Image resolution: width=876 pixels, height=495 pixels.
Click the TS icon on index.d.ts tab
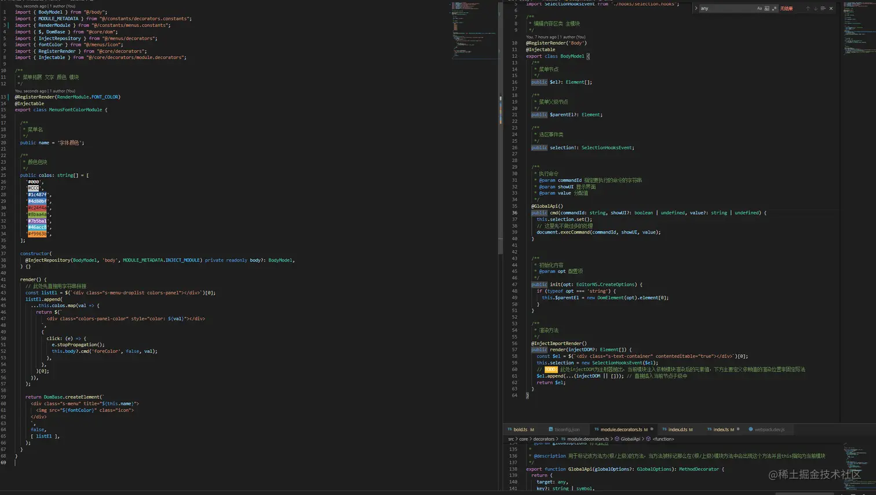pyautogui.click(x=665, y=430)
